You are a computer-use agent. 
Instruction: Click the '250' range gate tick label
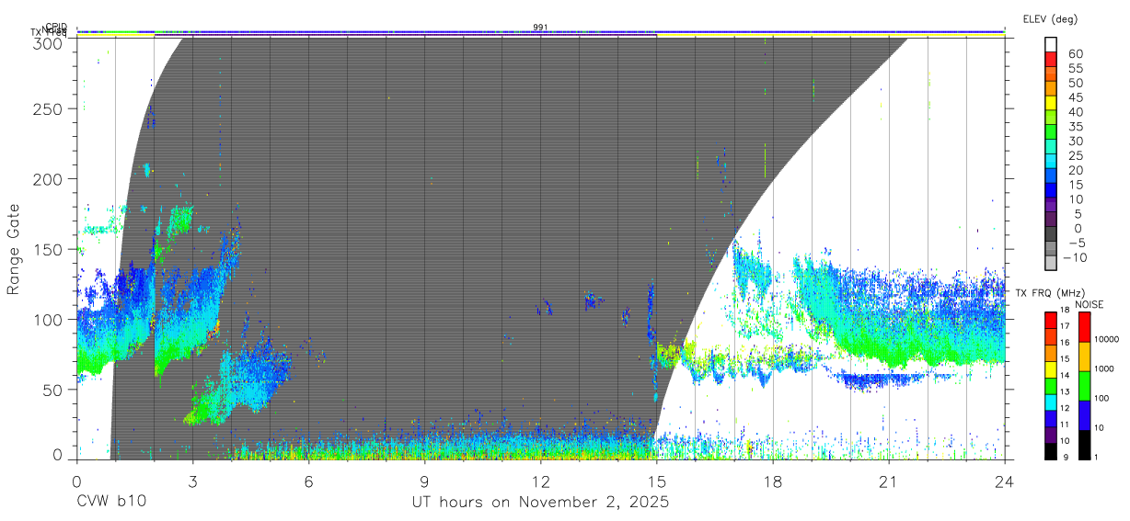coord(48,108)
